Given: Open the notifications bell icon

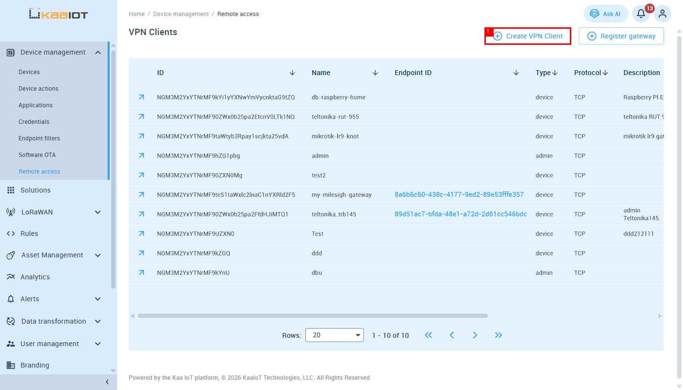Looking at the screenshot, I should point(641,14).
